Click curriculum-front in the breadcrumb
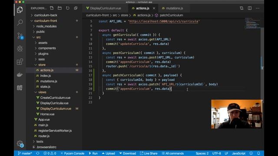The width and height of the screenshot is (278, 156). 97,15
